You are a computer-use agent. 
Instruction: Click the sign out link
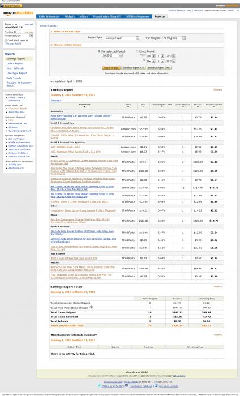coord(29,24)
